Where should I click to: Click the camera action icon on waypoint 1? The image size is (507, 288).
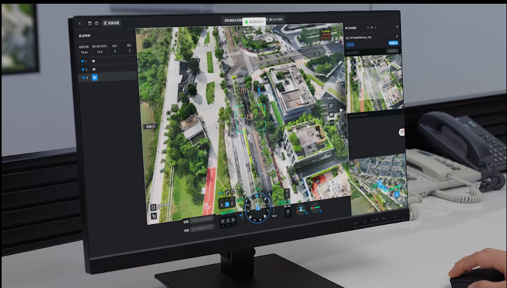tap(94, 62)
